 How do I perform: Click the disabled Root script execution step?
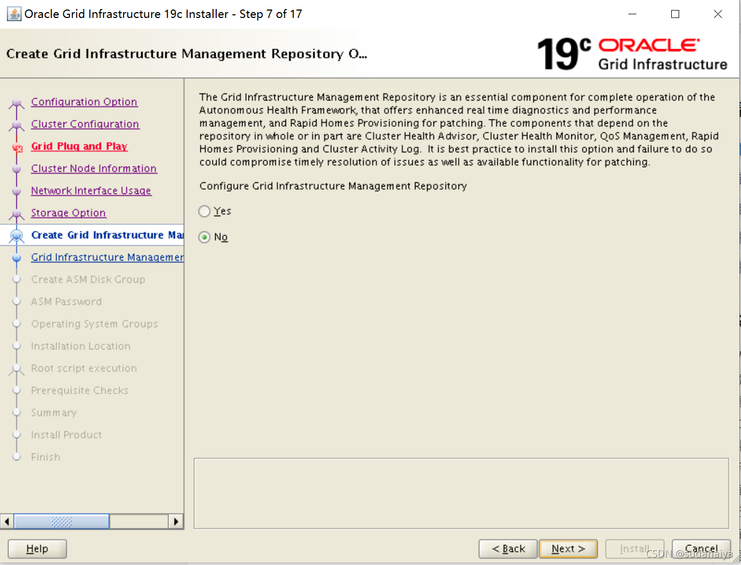point(84,368)
